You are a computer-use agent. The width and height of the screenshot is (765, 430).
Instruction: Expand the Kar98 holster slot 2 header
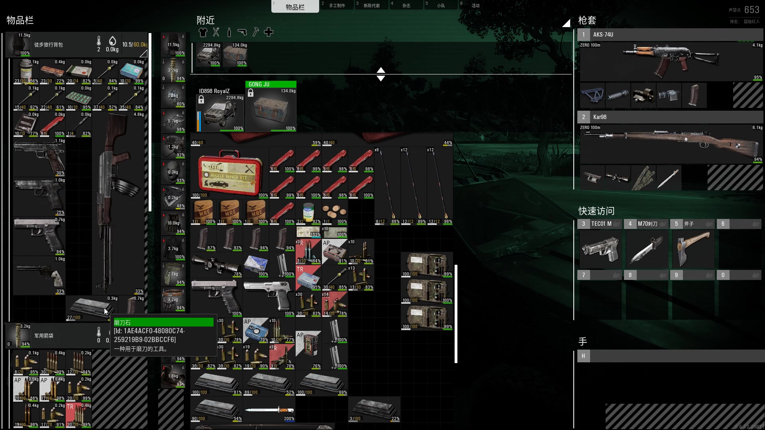pos(670,117)
